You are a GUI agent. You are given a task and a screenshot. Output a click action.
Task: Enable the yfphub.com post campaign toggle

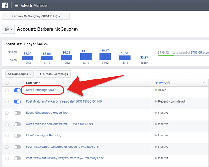pyautogui.click(x=17, y=147)
